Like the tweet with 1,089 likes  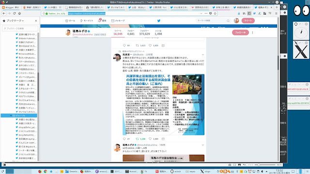(x=150, y=139)
